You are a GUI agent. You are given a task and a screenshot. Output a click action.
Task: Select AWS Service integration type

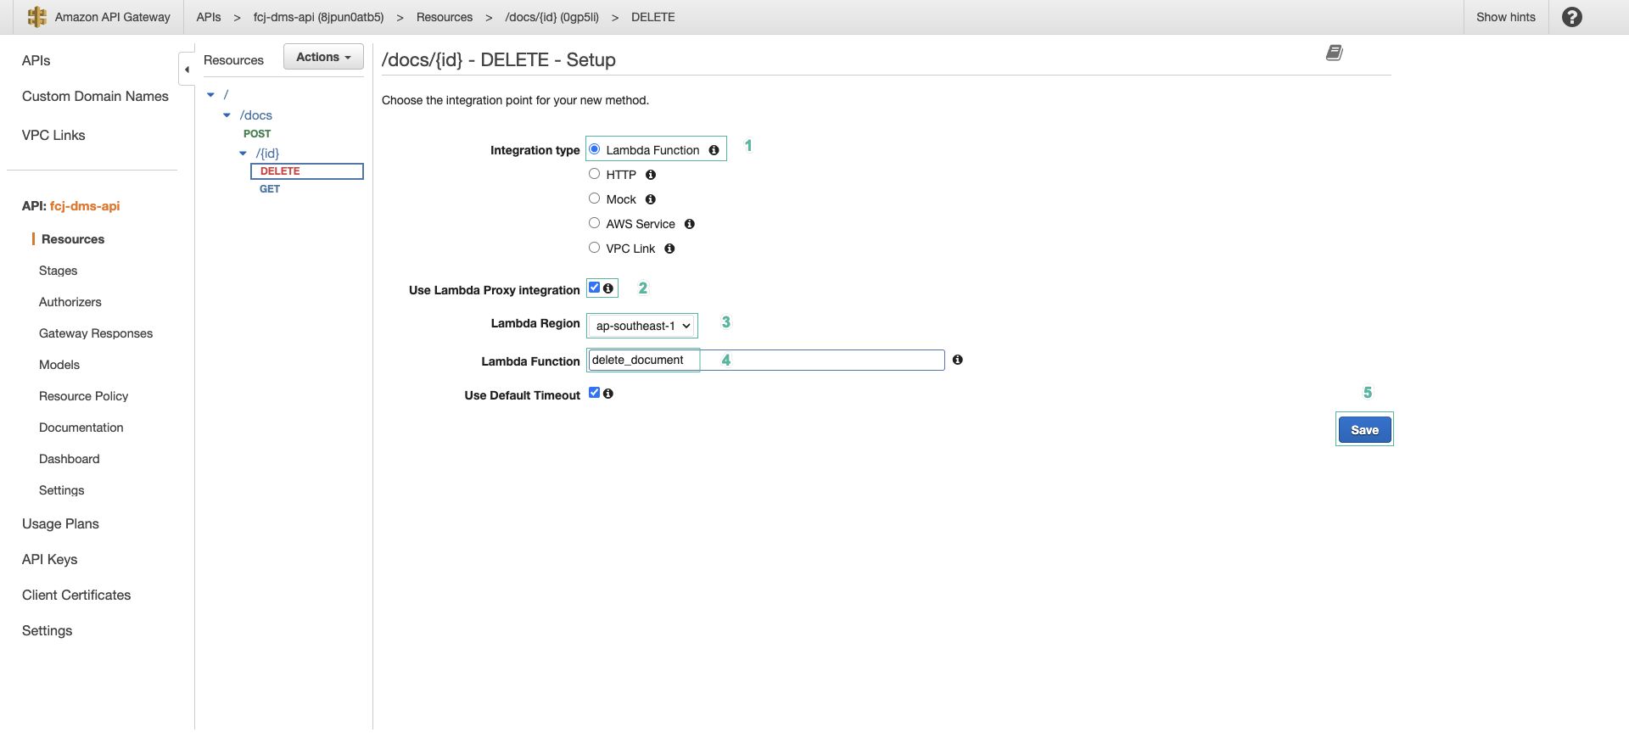[595, 223]
